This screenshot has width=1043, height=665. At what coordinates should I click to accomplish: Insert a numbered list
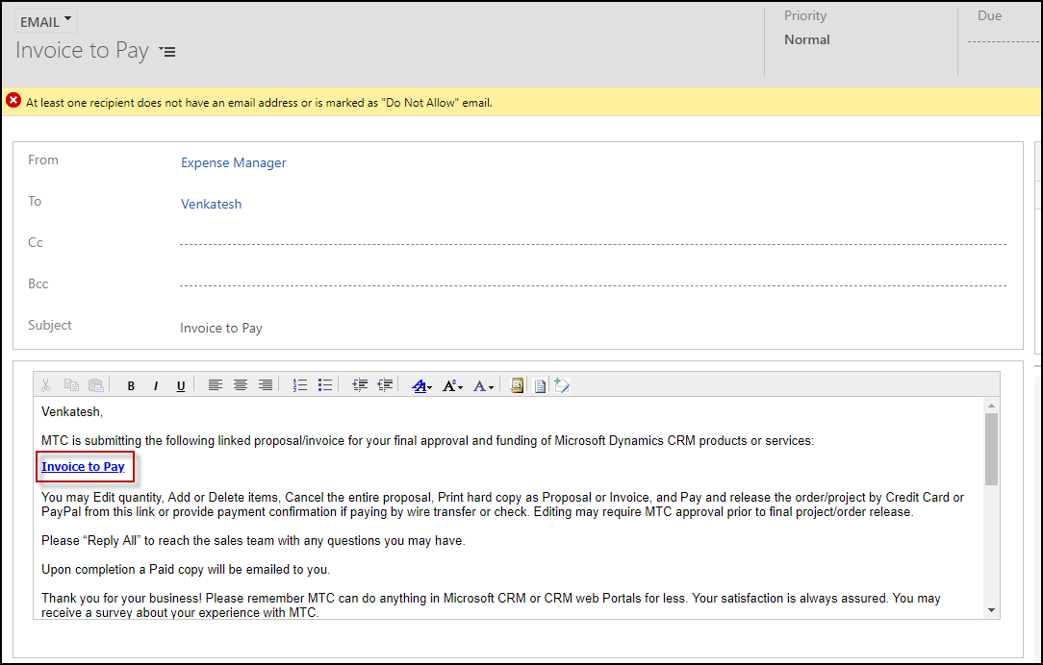300,385
